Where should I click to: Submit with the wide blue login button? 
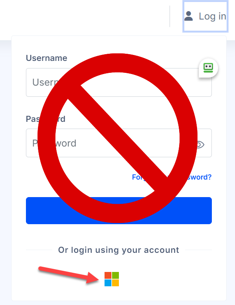tap(119, 211)
